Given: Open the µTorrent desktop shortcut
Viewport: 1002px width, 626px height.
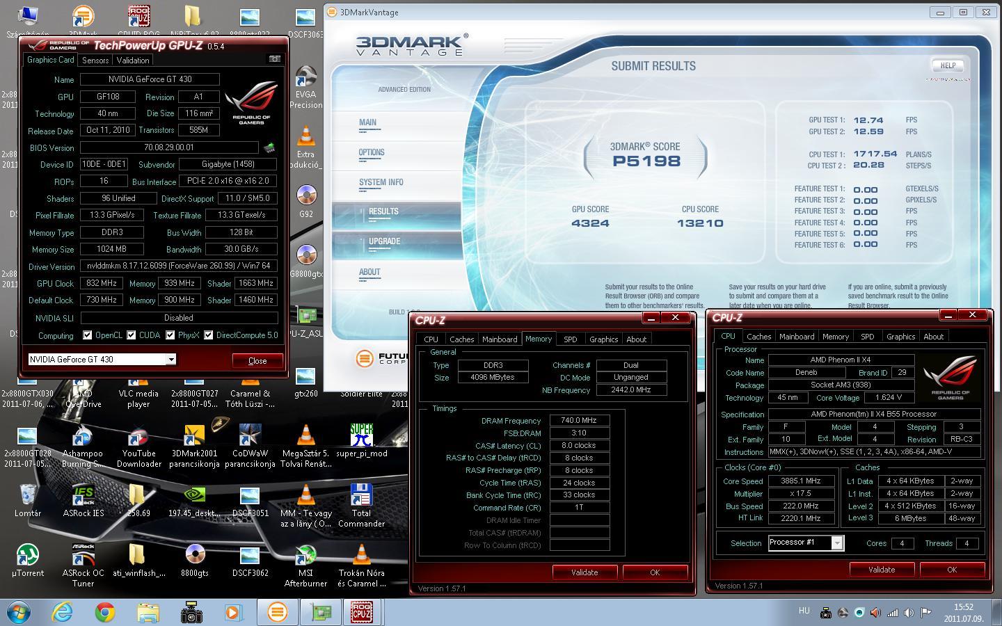Looking at the screenshot, I should tap(27, 562).
